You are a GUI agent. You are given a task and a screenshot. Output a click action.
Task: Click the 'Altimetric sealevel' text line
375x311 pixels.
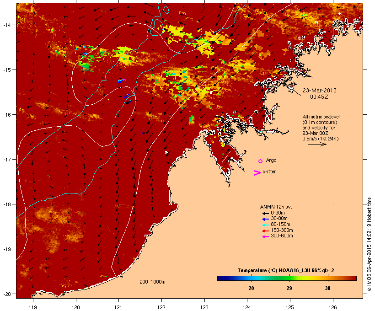(x=321, y=117)
